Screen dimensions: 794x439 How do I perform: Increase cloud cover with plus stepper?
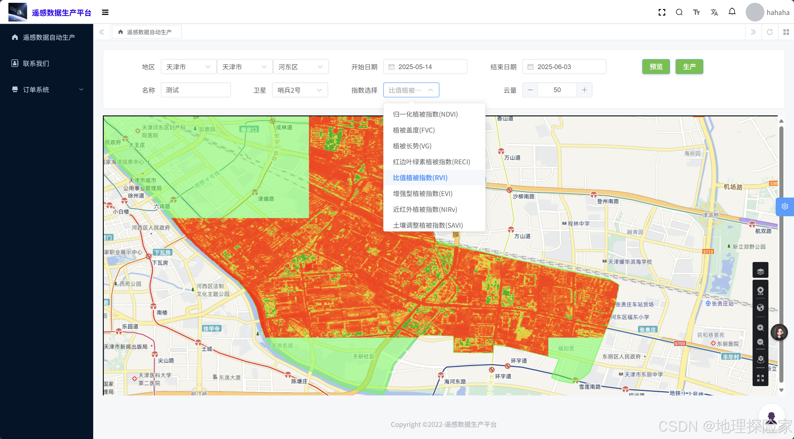(x=584, y=90)
